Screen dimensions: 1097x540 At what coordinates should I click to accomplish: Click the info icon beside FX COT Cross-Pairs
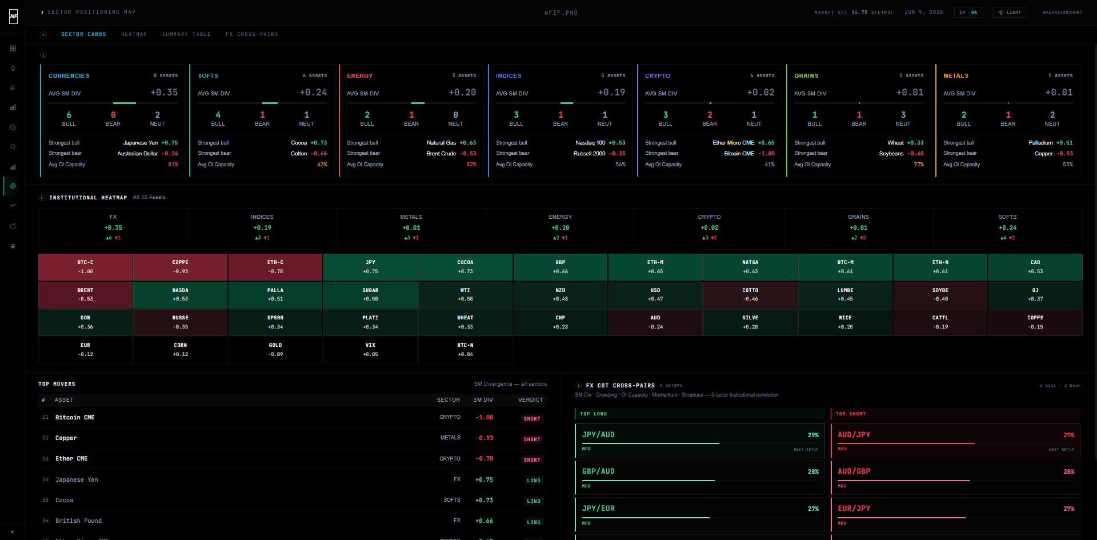click(578, 386)
